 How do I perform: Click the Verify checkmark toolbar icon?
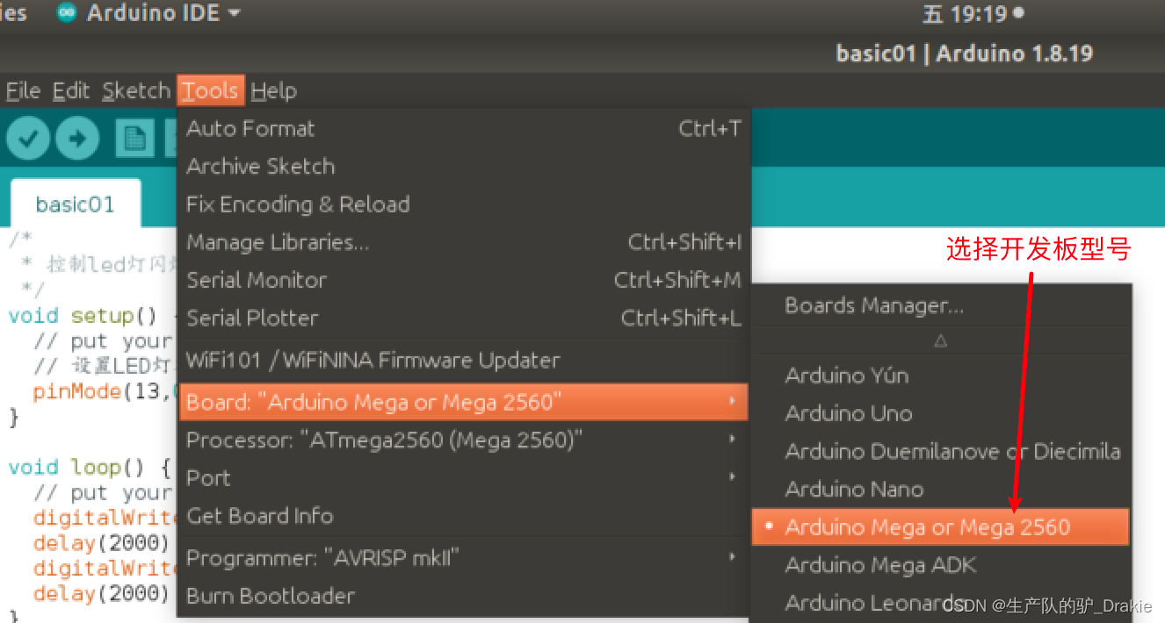click(28, 139)
